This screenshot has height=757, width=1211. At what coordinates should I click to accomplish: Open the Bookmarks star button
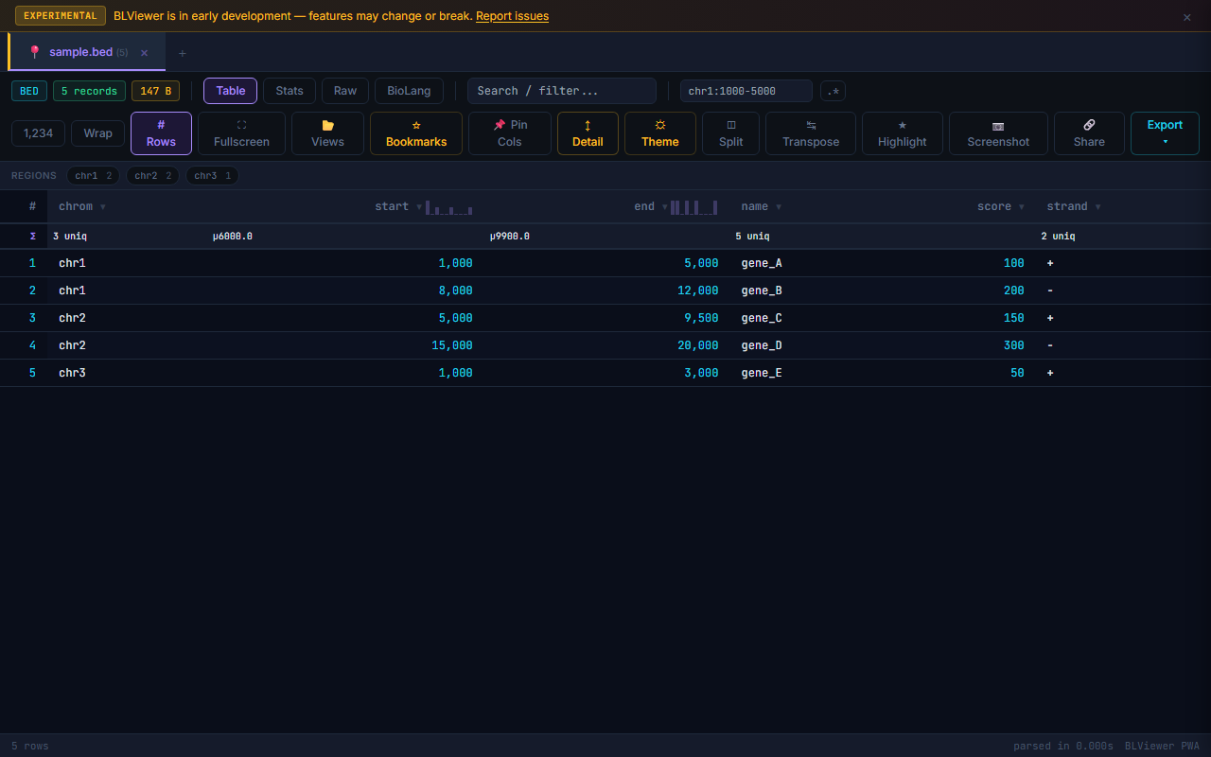click(416, 133)
